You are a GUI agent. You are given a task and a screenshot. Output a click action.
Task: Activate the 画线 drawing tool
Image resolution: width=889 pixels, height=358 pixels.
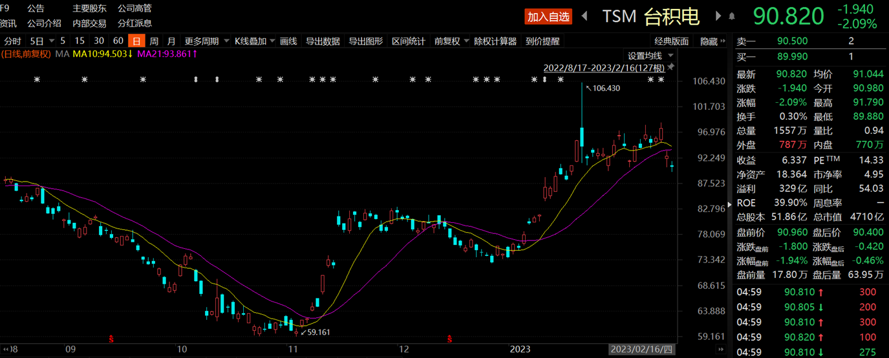(x=288, y=41)
